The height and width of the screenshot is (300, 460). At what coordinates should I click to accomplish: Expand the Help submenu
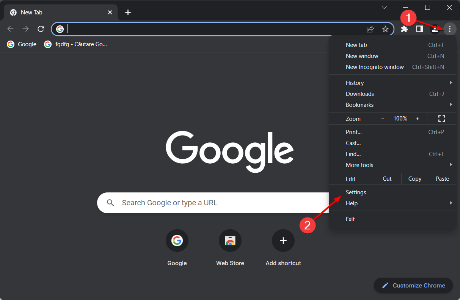pyautogui.click(x=392, y=203)
